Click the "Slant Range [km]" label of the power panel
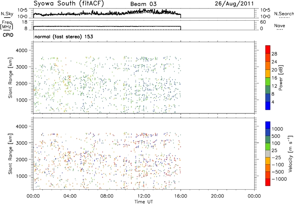 [10, 78]
